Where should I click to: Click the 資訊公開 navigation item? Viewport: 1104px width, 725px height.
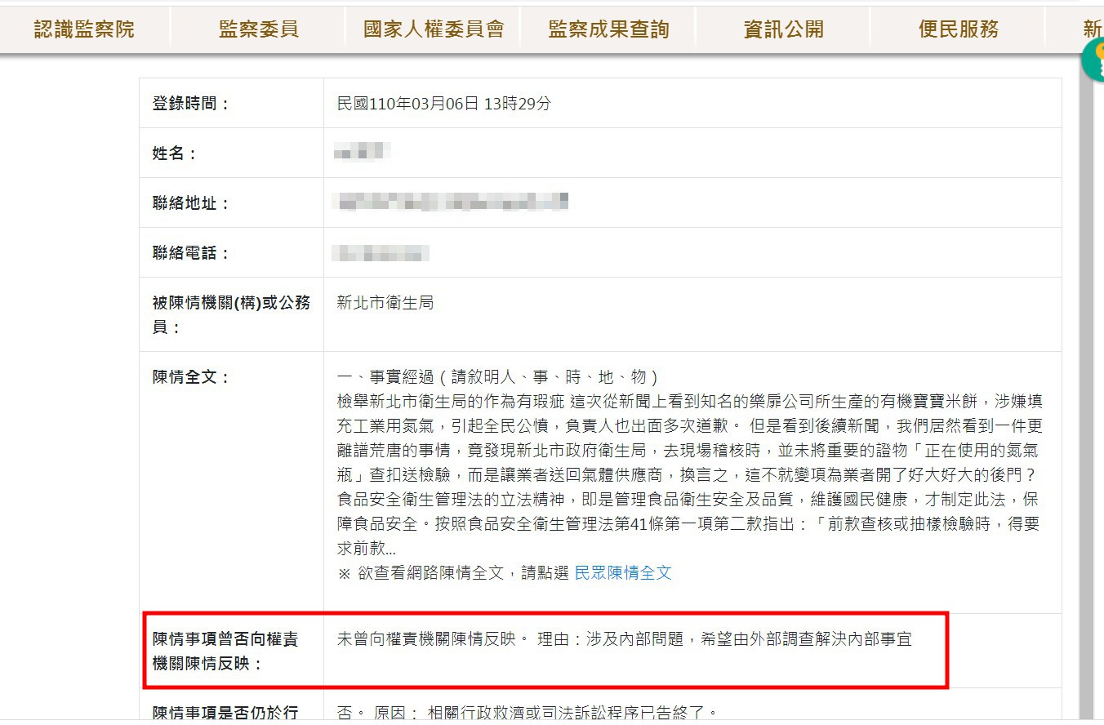[x=783, y=29]
